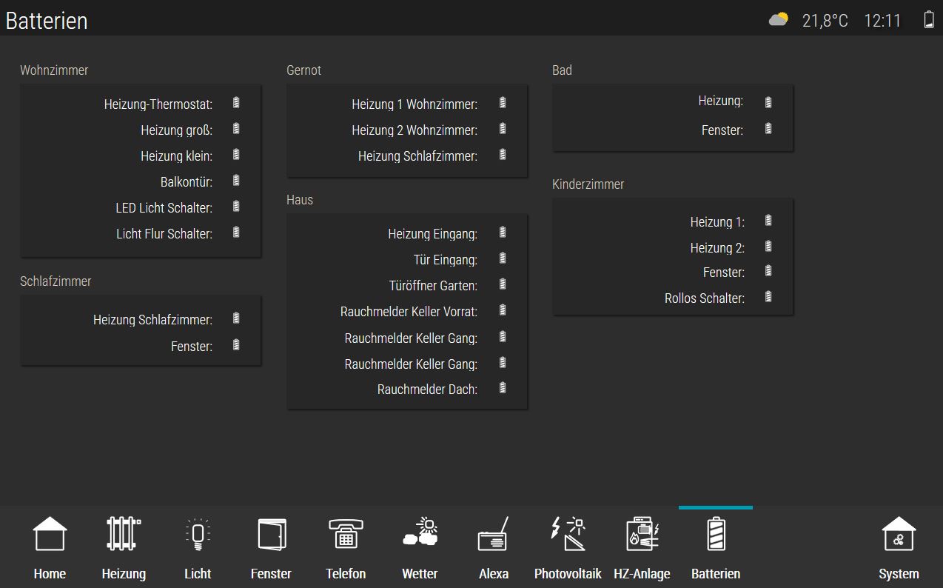Open the HZ-Anlage heating system icon
Viewport: 943px width, 588px height.
642,534
